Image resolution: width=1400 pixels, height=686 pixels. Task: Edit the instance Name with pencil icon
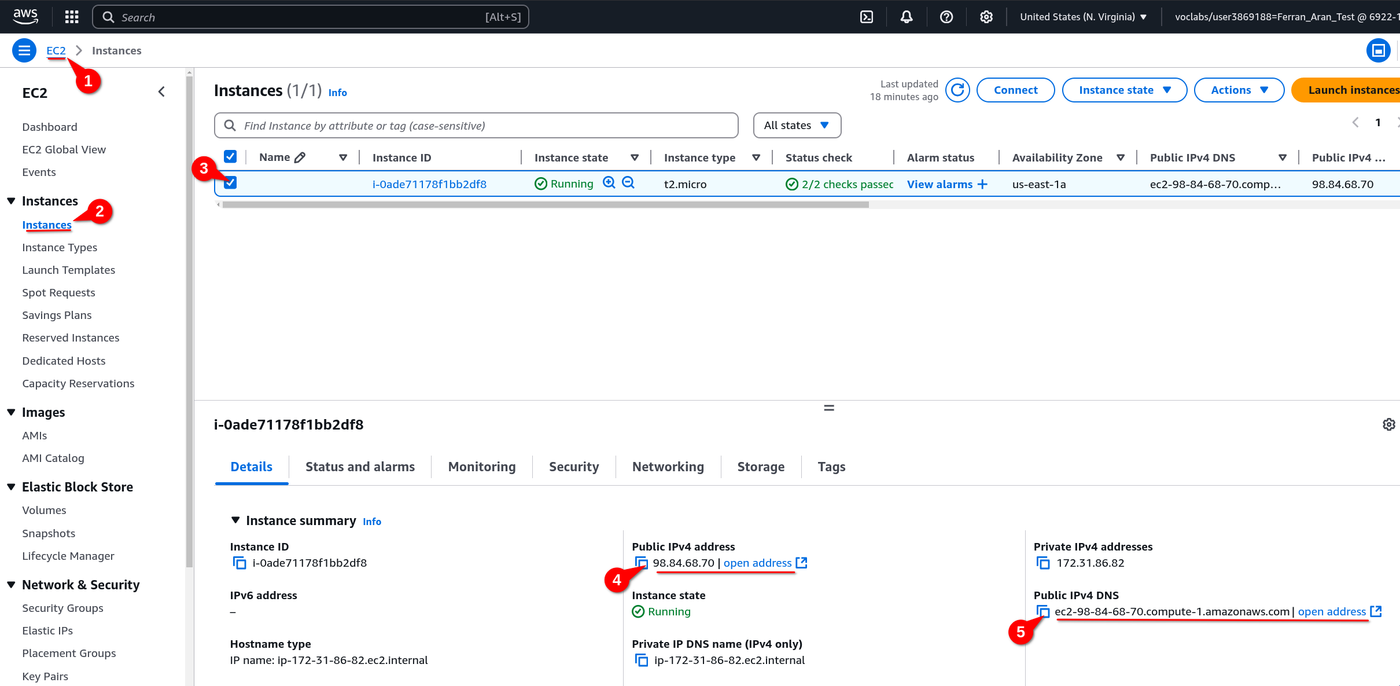tap(299, 156)
